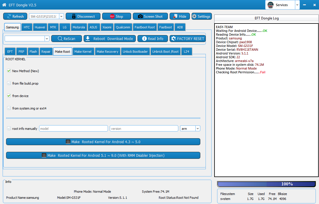Image resolution: width=319 pixels, height=204 pixels.
Task: Click the Read Info icon
Action: click(144, 39)
